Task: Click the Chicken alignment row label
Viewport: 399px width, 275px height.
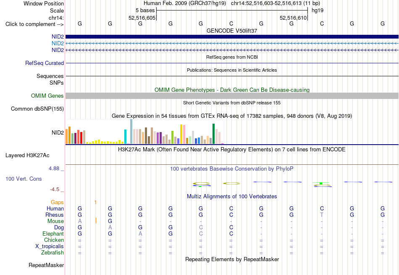Action: coord(54,240)
